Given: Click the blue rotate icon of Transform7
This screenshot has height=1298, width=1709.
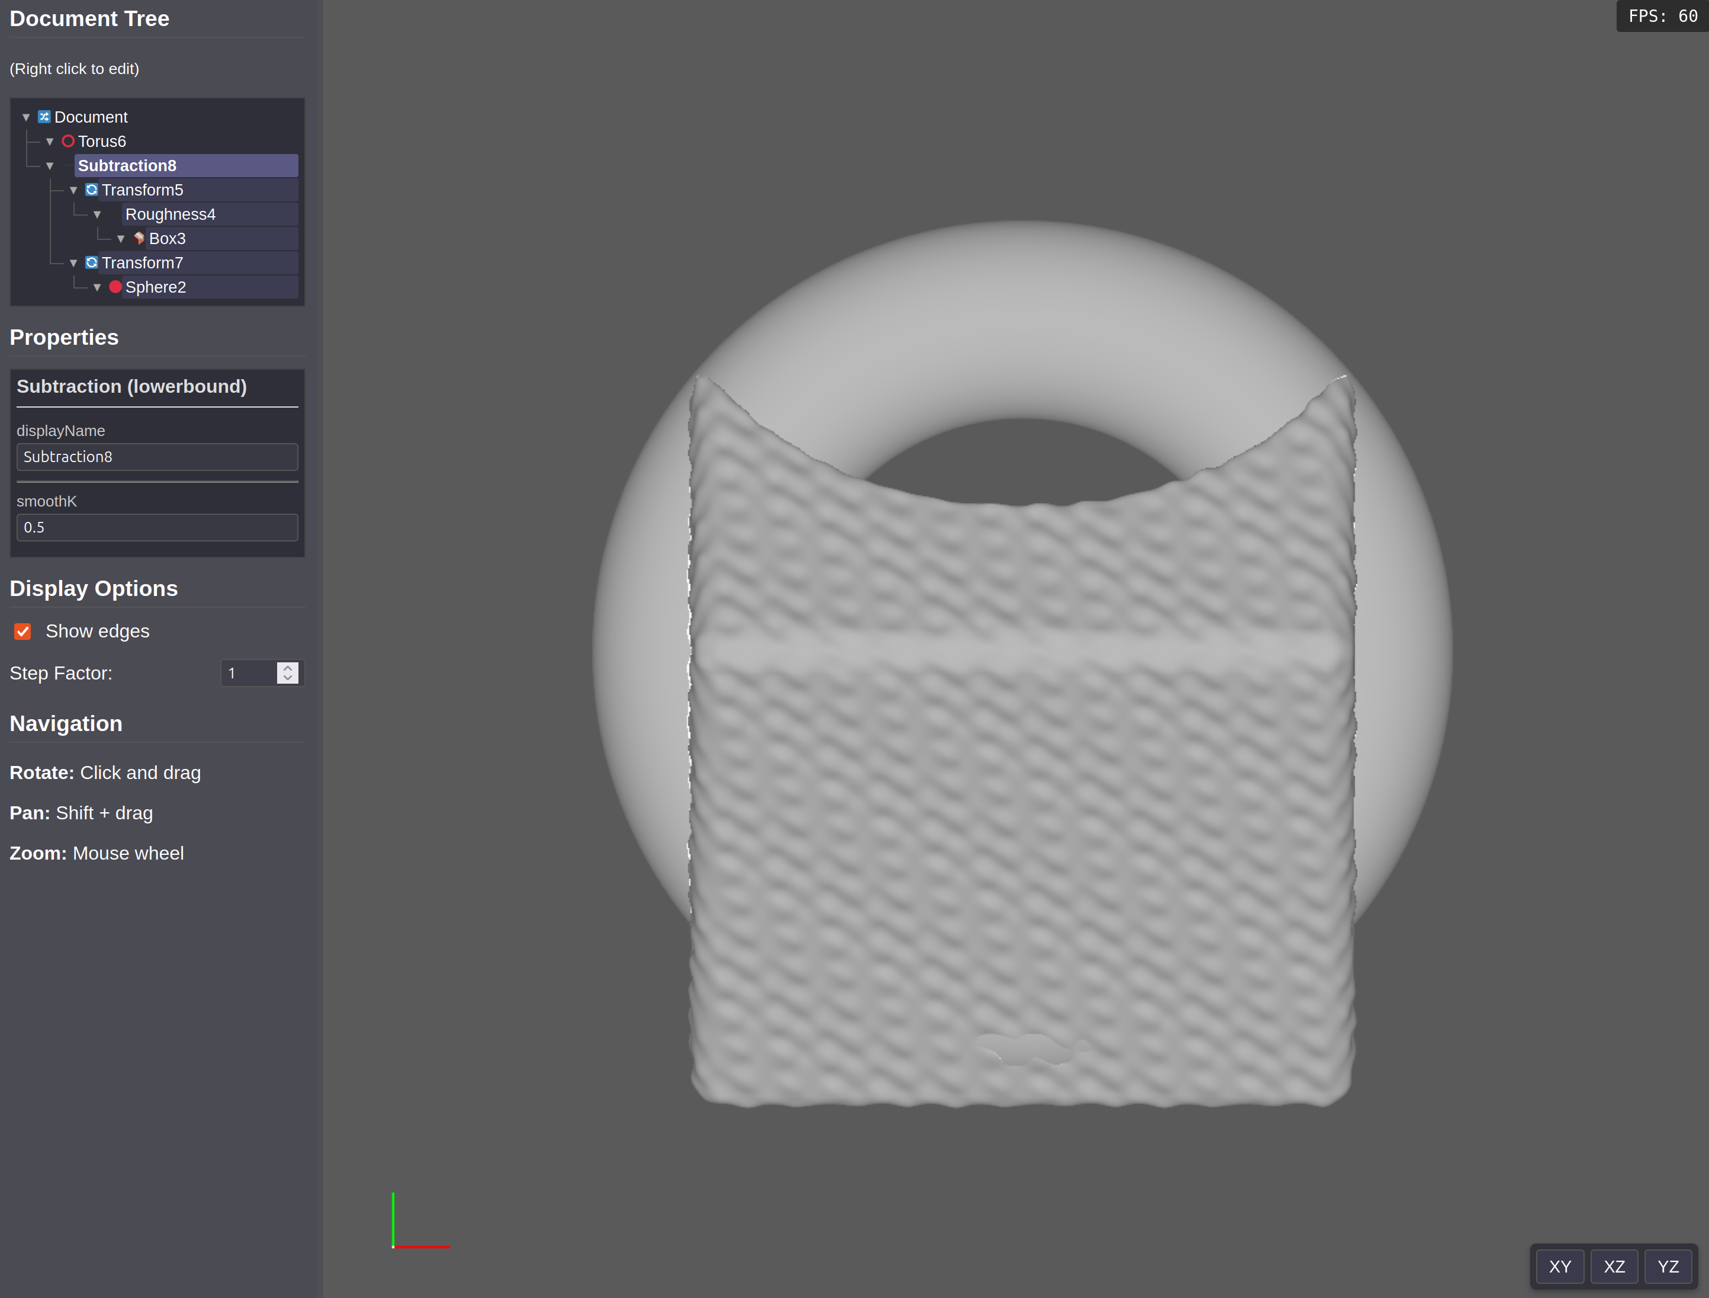Looking at the screenshot, I should [x=91, y=263].
